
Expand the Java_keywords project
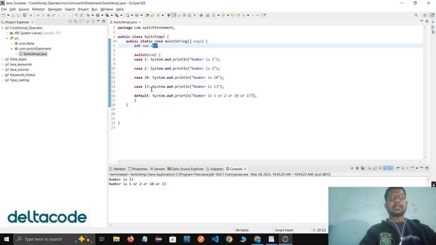click(x=3, y=65)
